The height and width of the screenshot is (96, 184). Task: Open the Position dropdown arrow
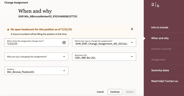(64, 71)
